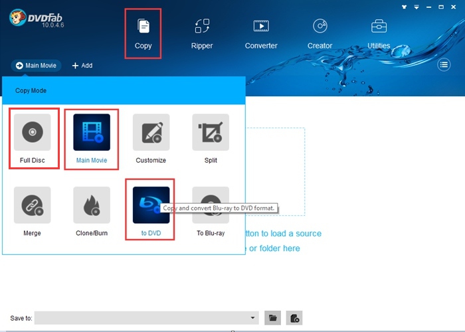Viewport: 465px width, 332px height.
Task: Click the dashed drop area for sources
Action: click(x=275, y=171)
